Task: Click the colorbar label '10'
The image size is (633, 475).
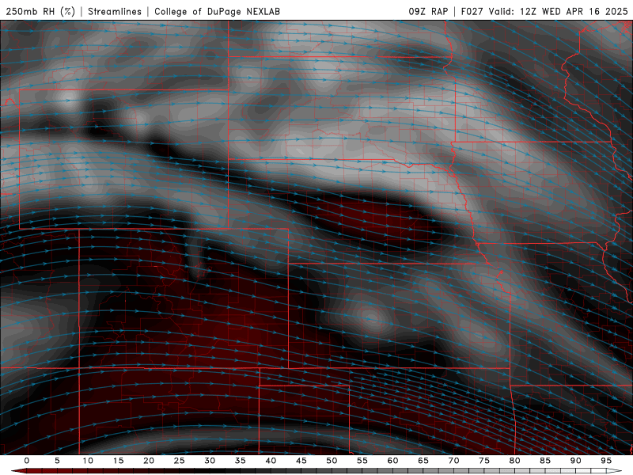Action: click(x=88, y=461)
